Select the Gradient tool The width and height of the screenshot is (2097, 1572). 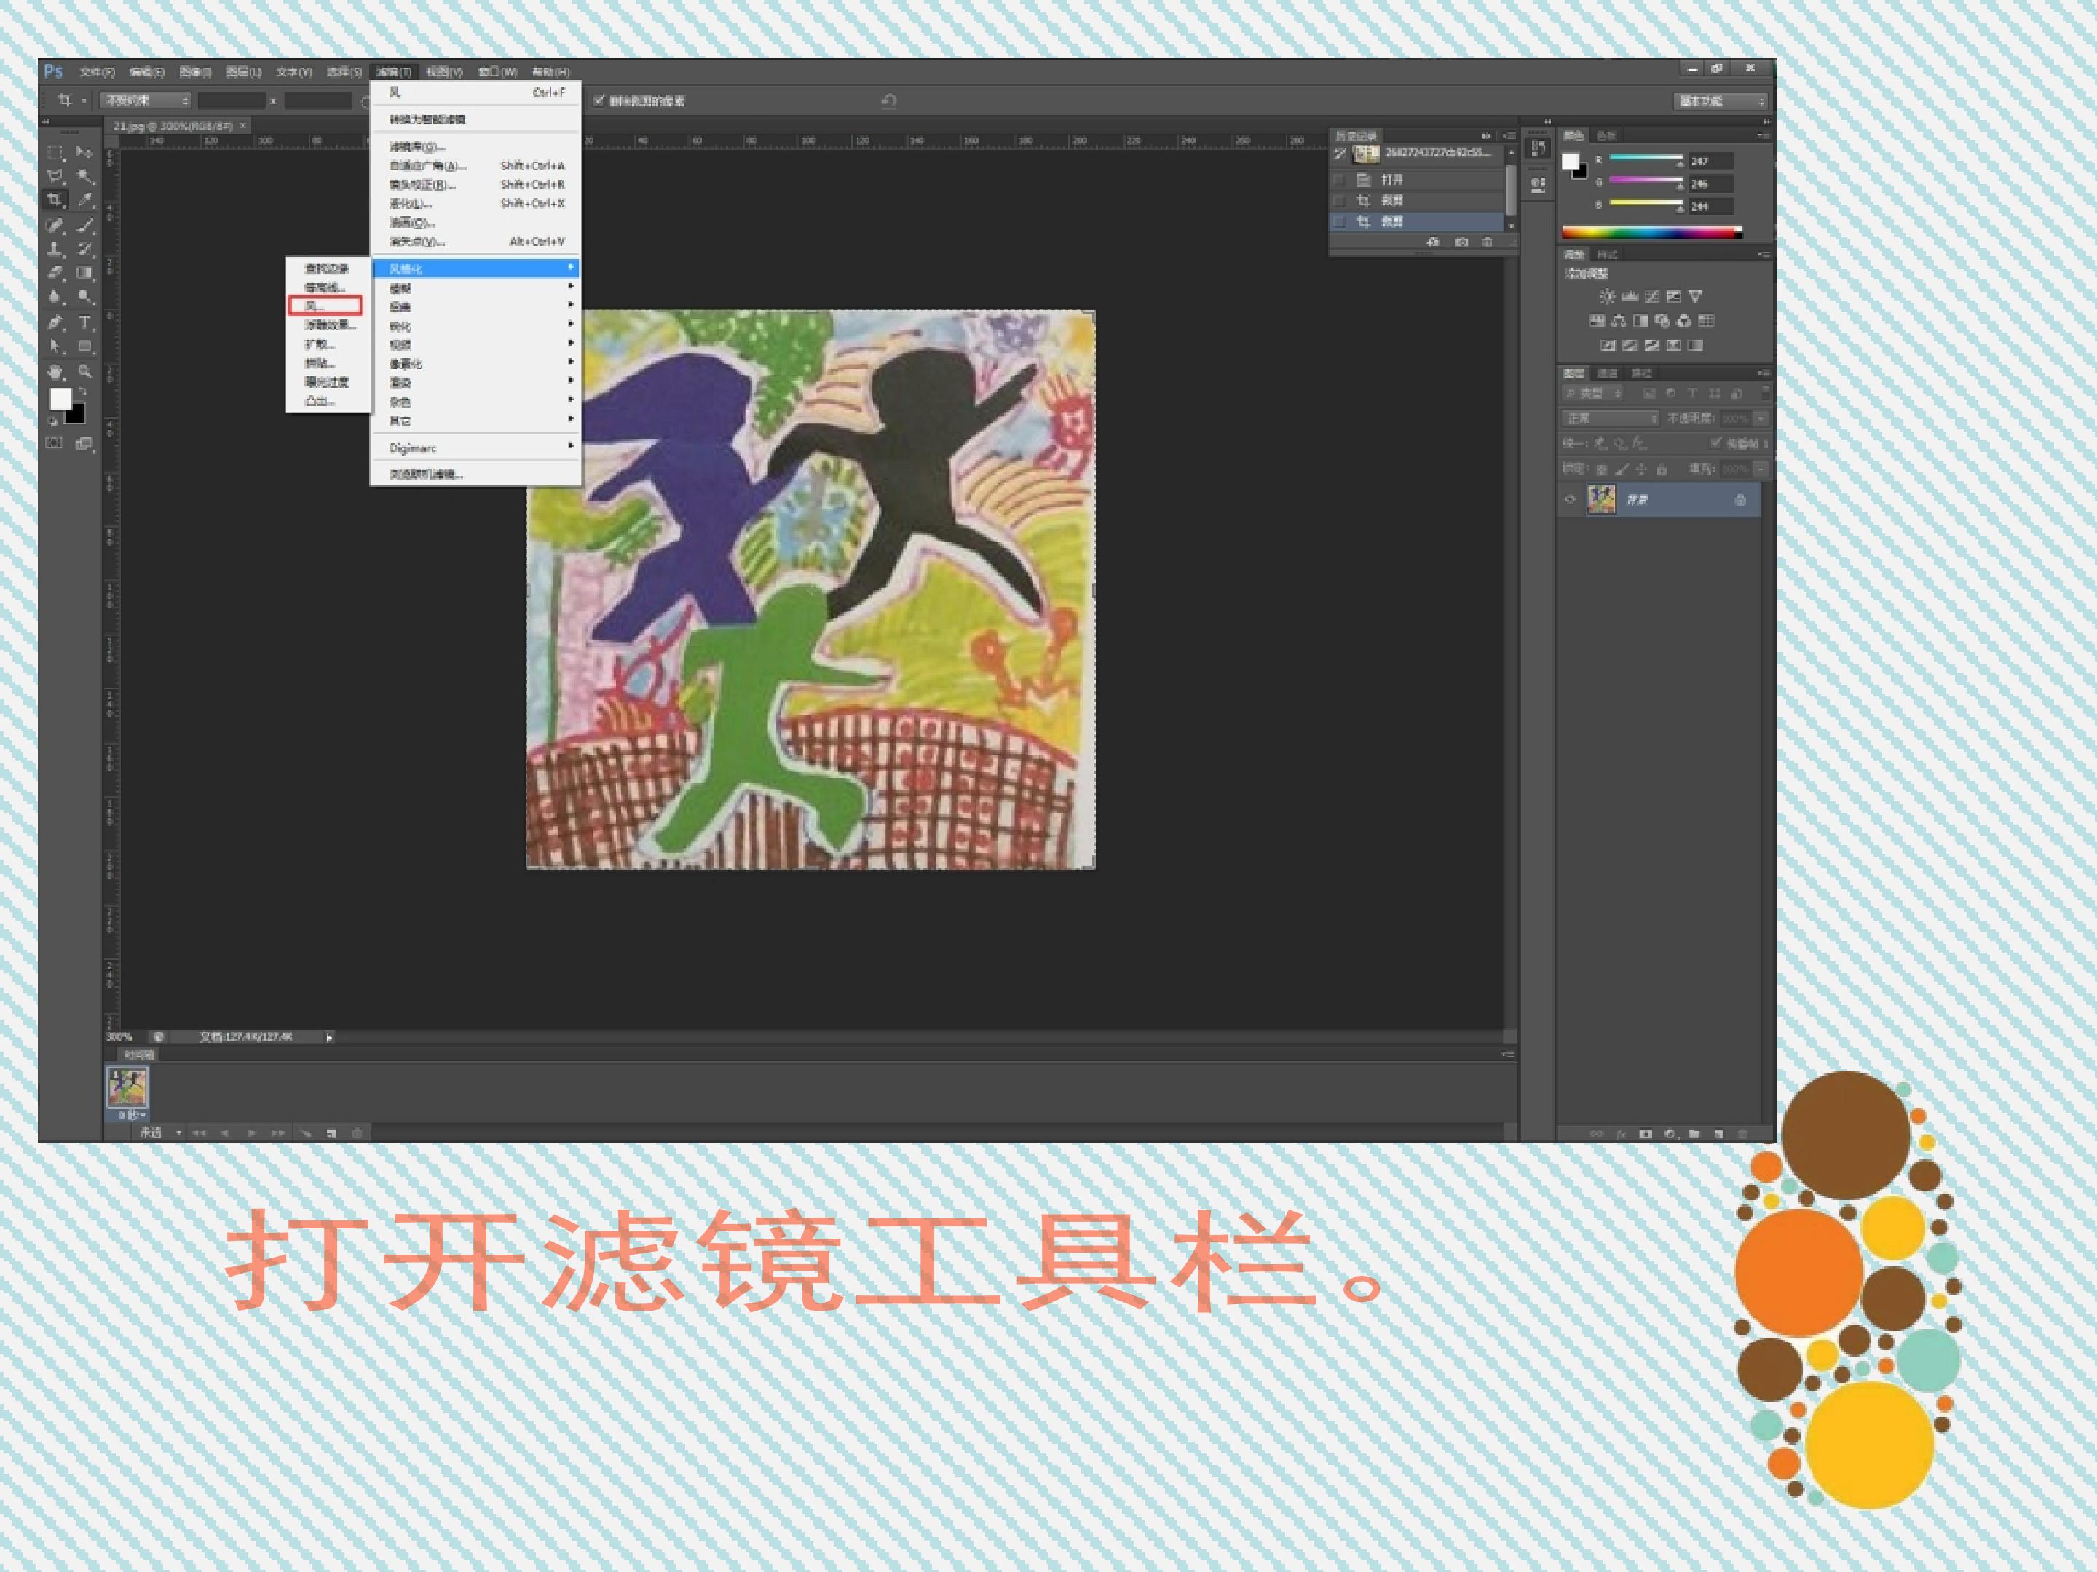(84, 273)
